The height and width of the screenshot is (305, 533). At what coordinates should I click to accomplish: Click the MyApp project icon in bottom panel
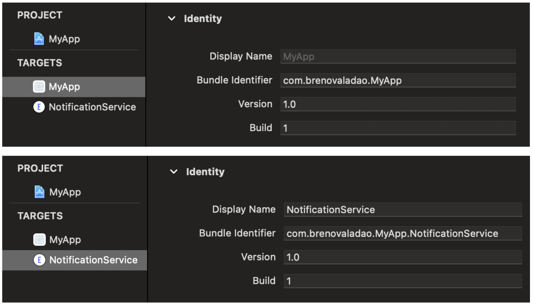tap(40, 192)
